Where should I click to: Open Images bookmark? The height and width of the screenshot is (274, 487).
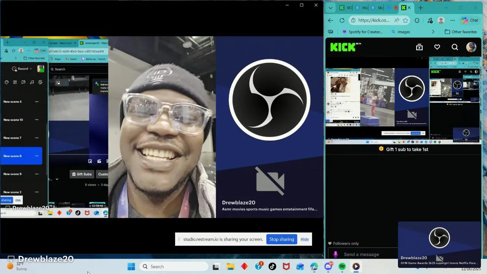pos(400,32)
